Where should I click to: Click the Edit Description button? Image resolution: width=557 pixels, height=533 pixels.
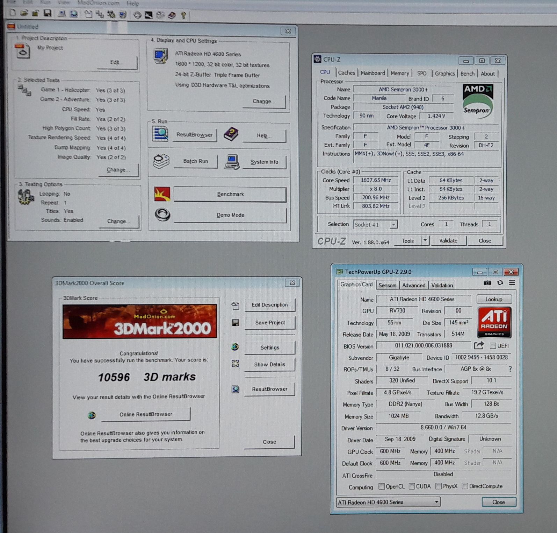click(269, 305)
